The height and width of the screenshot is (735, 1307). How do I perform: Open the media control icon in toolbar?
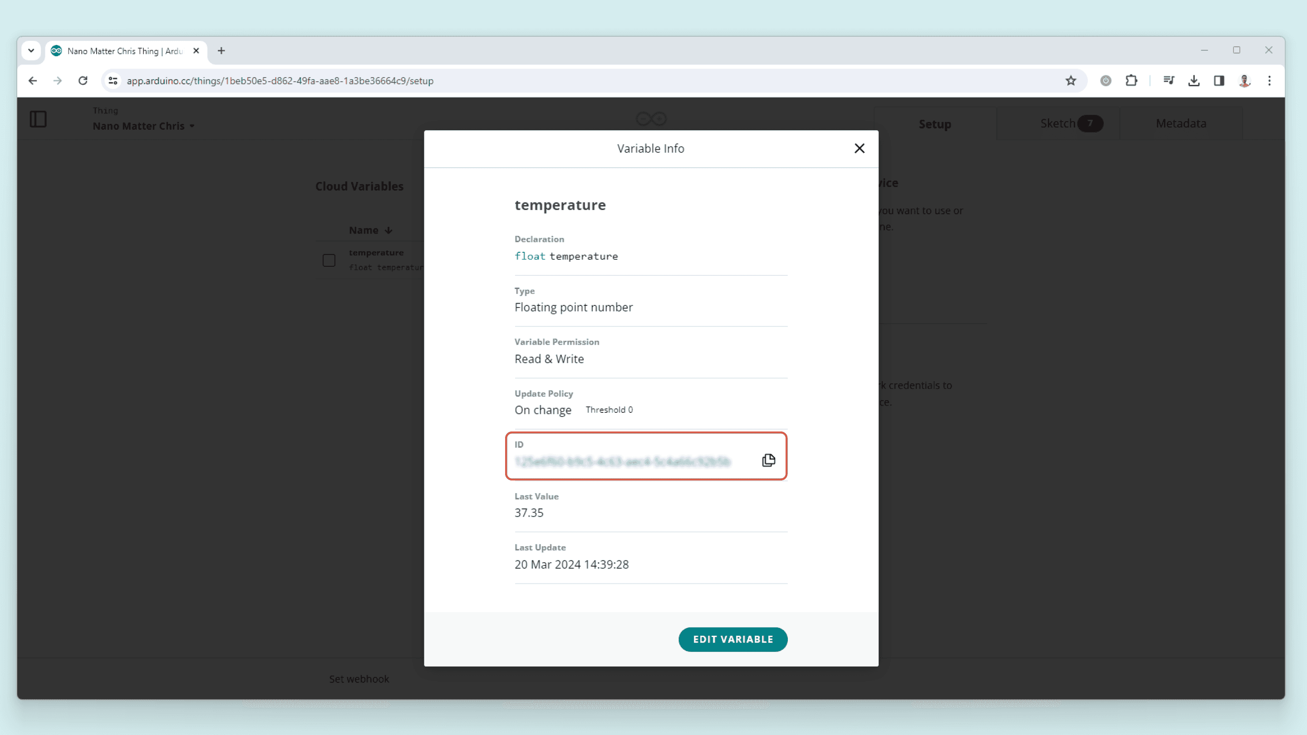click(x=1169, y=81)
